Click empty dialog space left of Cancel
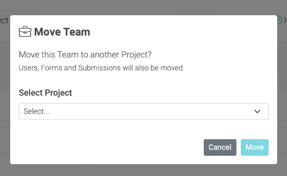The image size is (287, 176). (106, 147)
